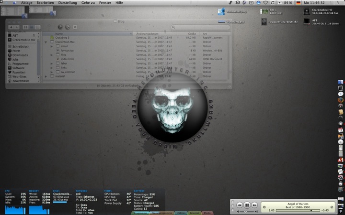Select the index.html file
The image size is (345, 215).
[x=67, y=59]
